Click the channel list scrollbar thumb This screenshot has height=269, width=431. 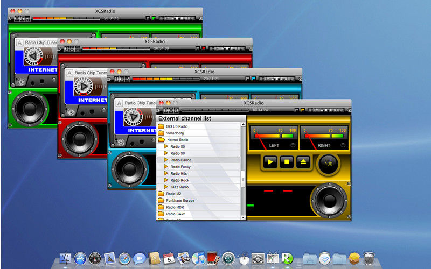[243, 180]
